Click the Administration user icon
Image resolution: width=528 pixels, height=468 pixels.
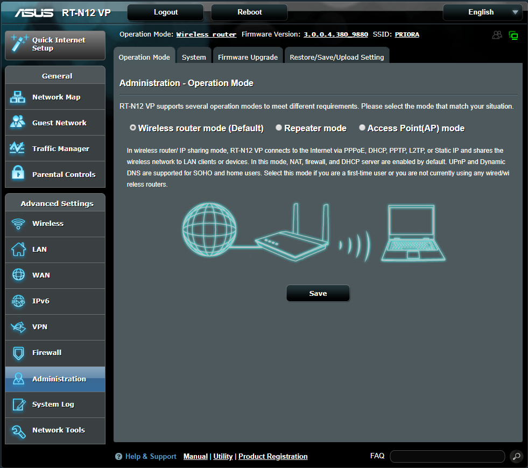tap(18, 379)
